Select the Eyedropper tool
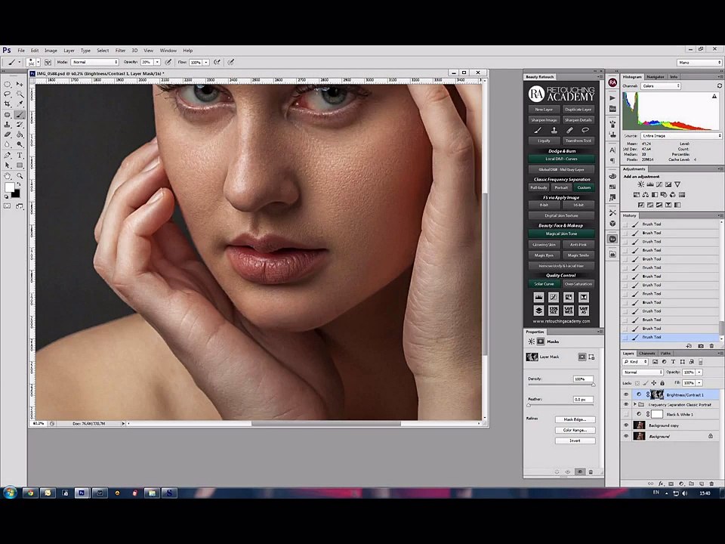Viewport: 725px width, 544px height. (x=20, y=104)
